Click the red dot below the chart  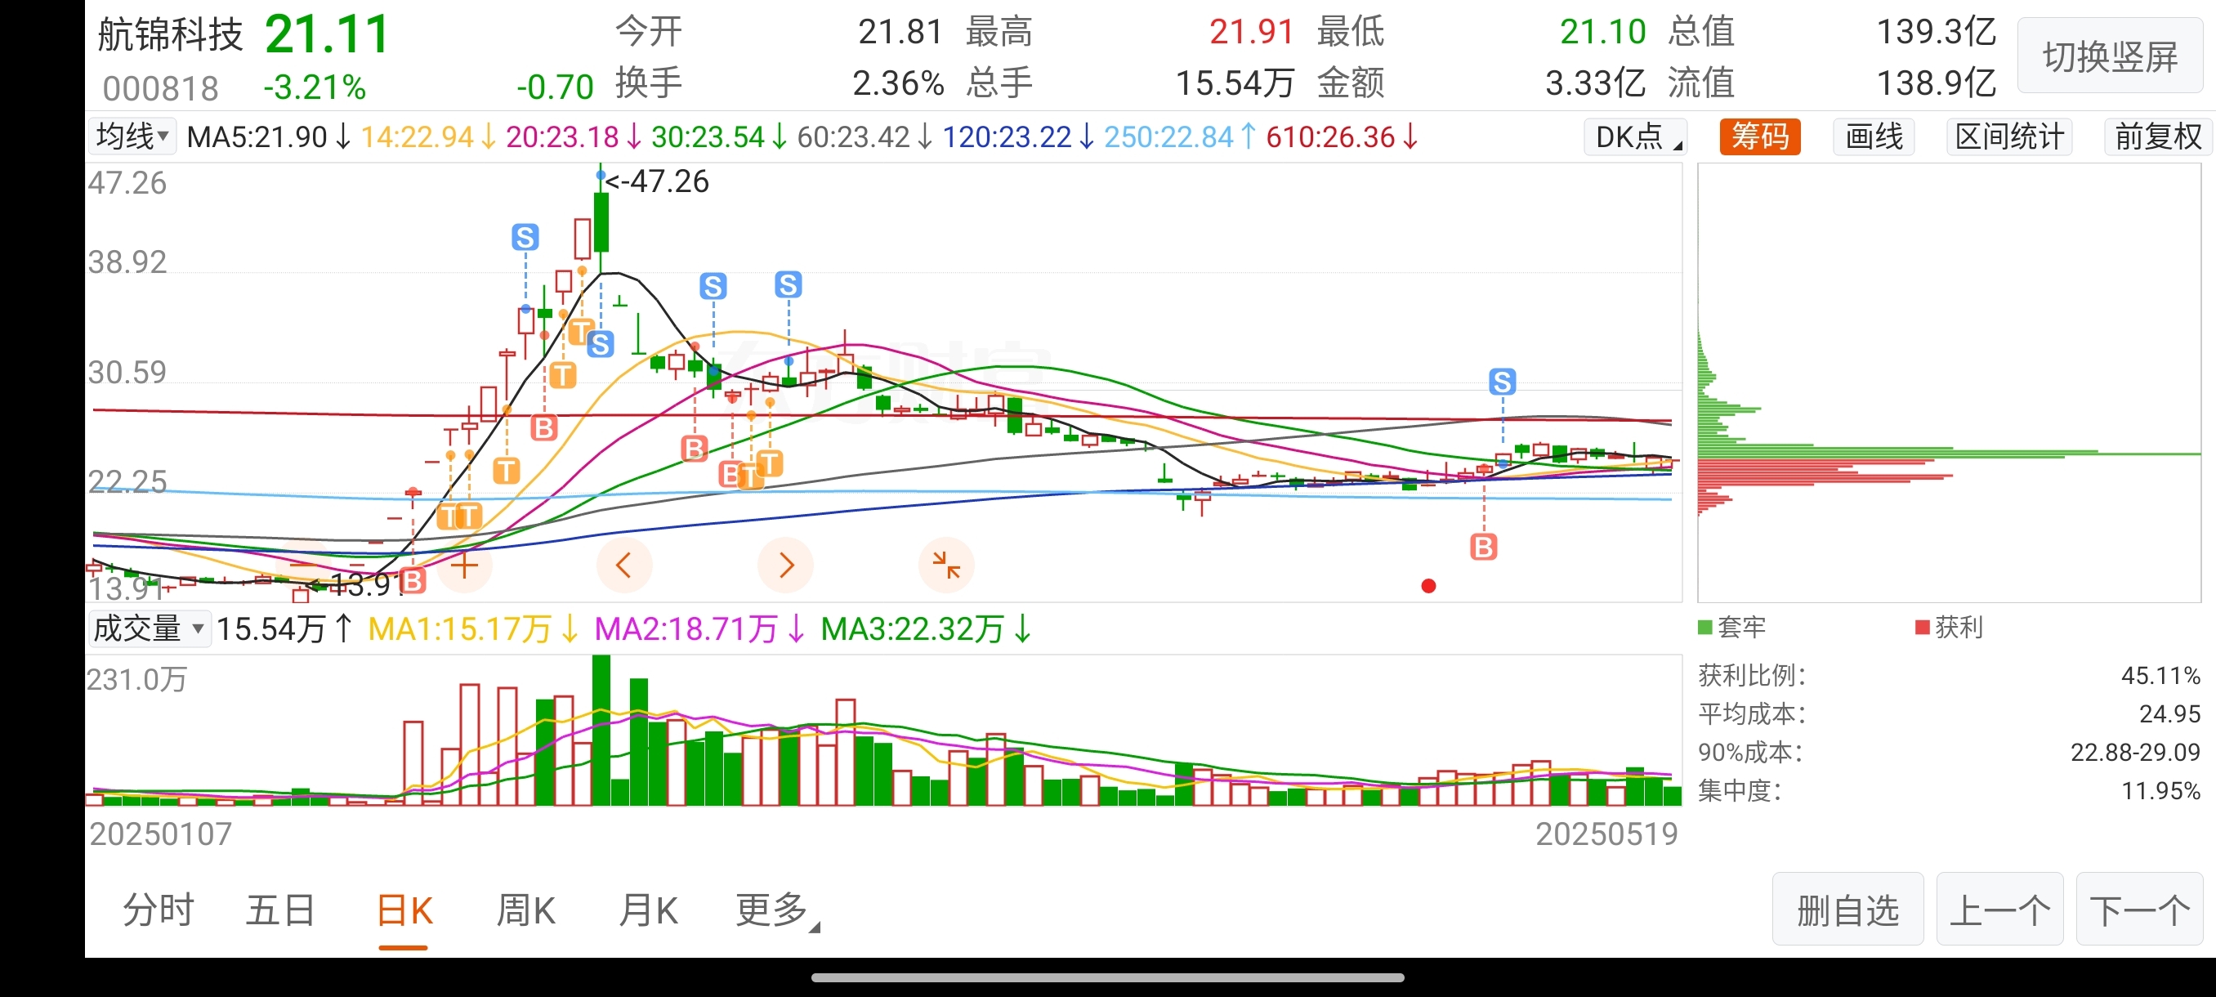click(x=1429, y=586)
